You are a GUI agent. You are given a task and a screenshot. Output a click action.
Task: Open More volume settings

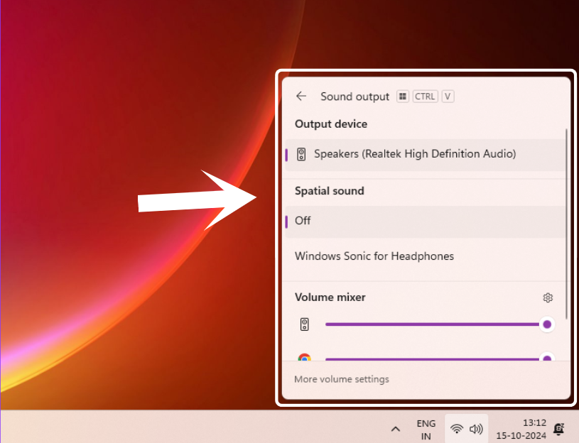342,379
